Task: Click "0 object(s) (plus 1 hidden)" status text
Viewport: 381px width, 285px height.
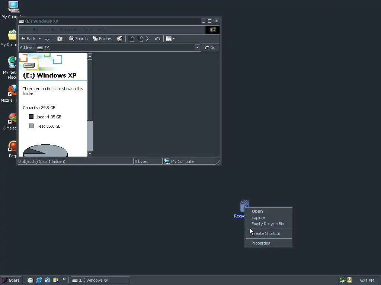Action: coord(42,161)
